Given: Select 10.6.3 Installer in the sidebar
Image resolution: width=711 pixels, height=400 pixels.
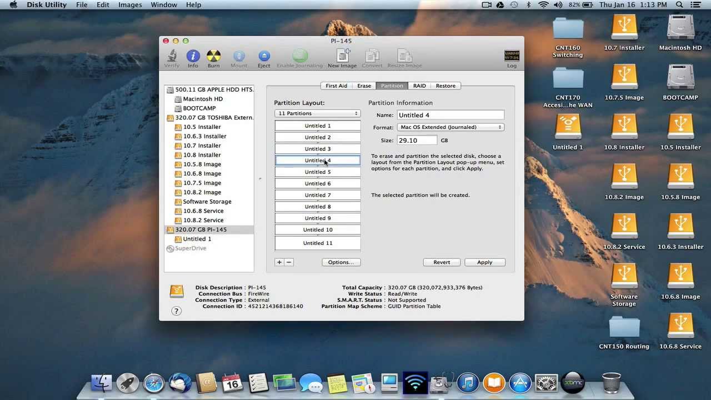Looking at the screenshot, I should coord(209,136).
